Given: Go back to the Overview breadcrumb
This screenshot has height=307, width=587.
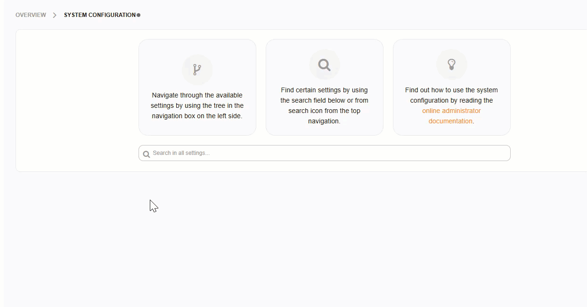Looking at the screenshot, I should [x=31, y=15].
